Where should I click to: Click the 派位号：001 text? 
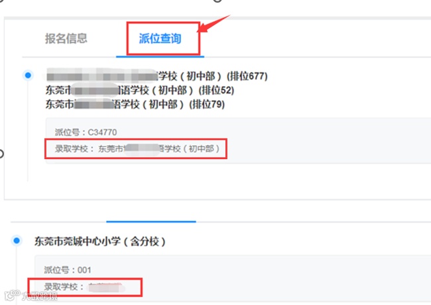[x=68, y=270]
